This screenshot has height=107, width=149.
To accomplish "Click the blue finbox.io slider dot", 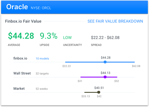I will point(105,62).
